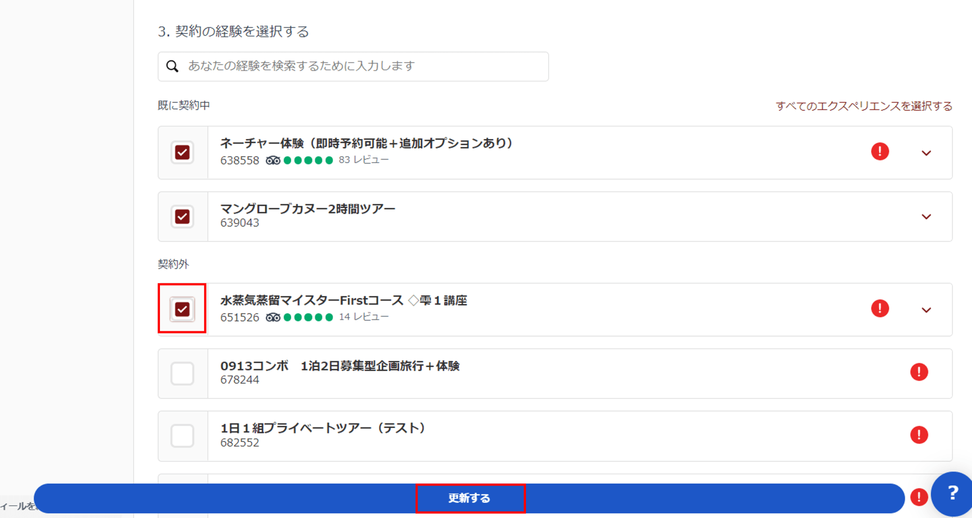Viewport: 972px width, 518px height.
Task: Click すべてのエクスペリエンスを選択する link
Action: tap(864, 106)
